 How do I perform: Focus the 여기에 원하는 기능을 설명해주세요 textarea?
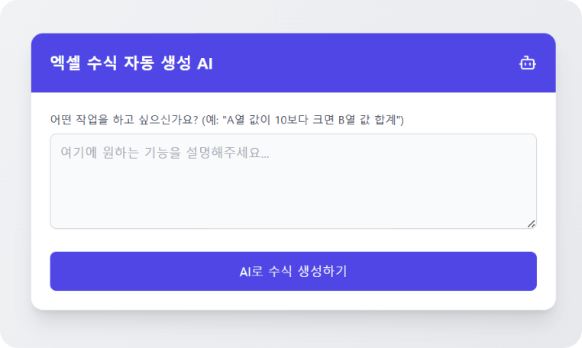tap(293, 181)
